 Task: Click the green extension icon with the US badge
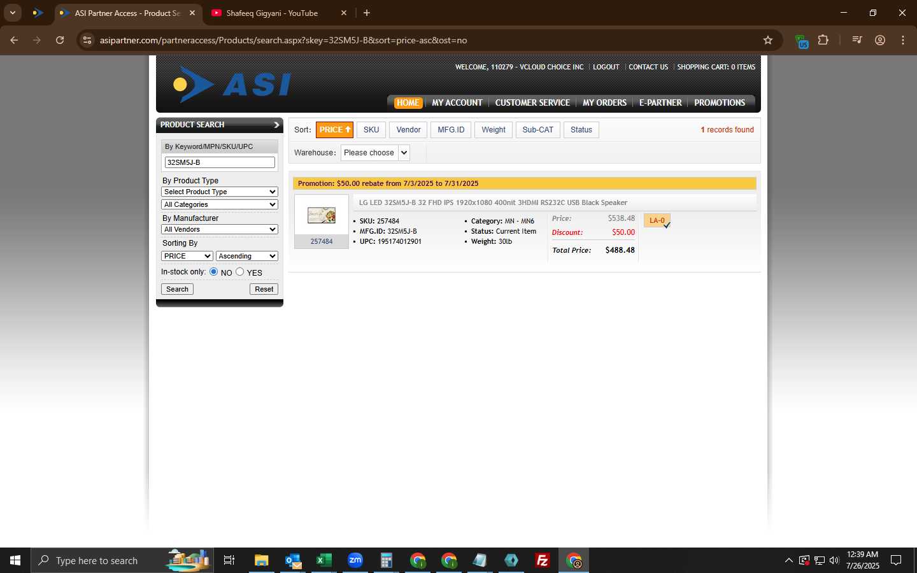click(802, 41)
